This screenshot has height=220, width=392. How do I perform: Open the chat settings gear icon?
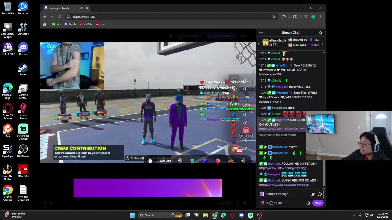[308, 203]
